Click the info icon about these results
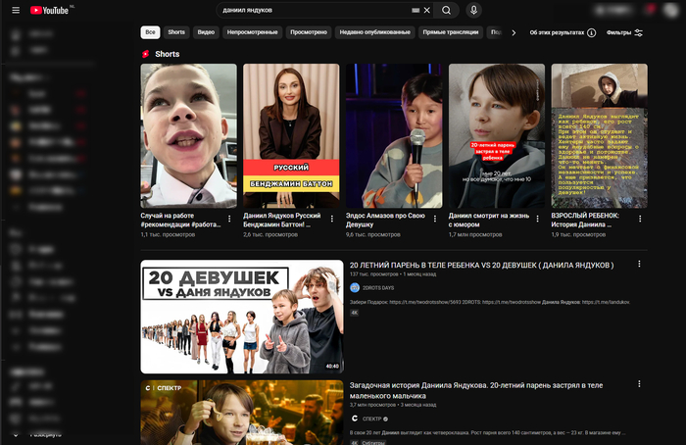 coord(591,32)
